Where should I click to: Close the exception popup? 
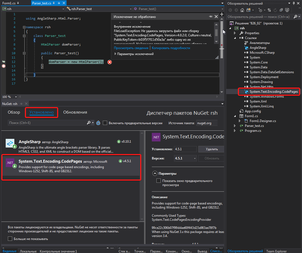pyautogui.click(x=216, y=17)
